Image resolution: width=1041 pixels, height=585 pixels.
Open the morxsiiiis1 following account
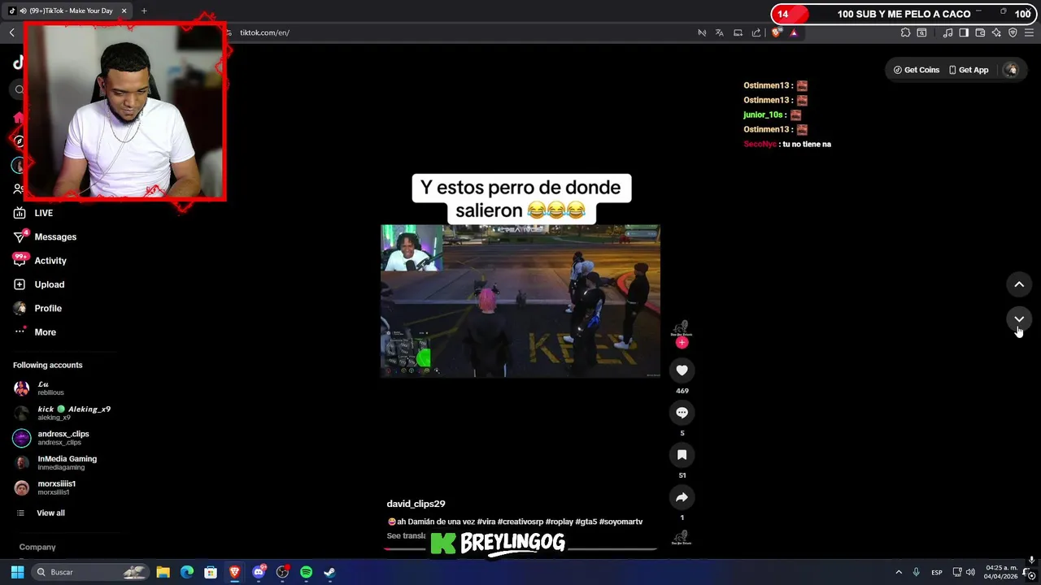pos(45,487)
